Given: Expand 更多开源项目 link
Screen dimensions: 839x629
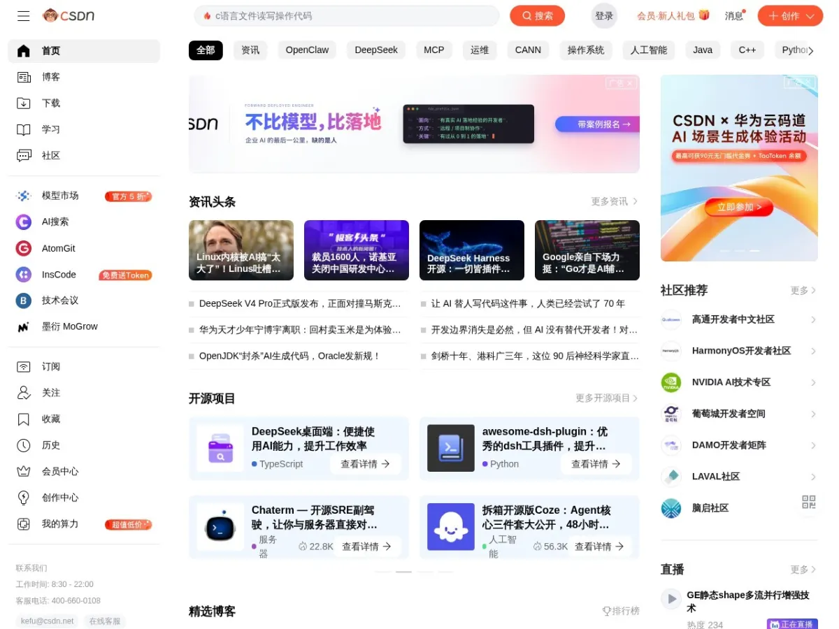Looking at the screenshot, I should 607,398.
